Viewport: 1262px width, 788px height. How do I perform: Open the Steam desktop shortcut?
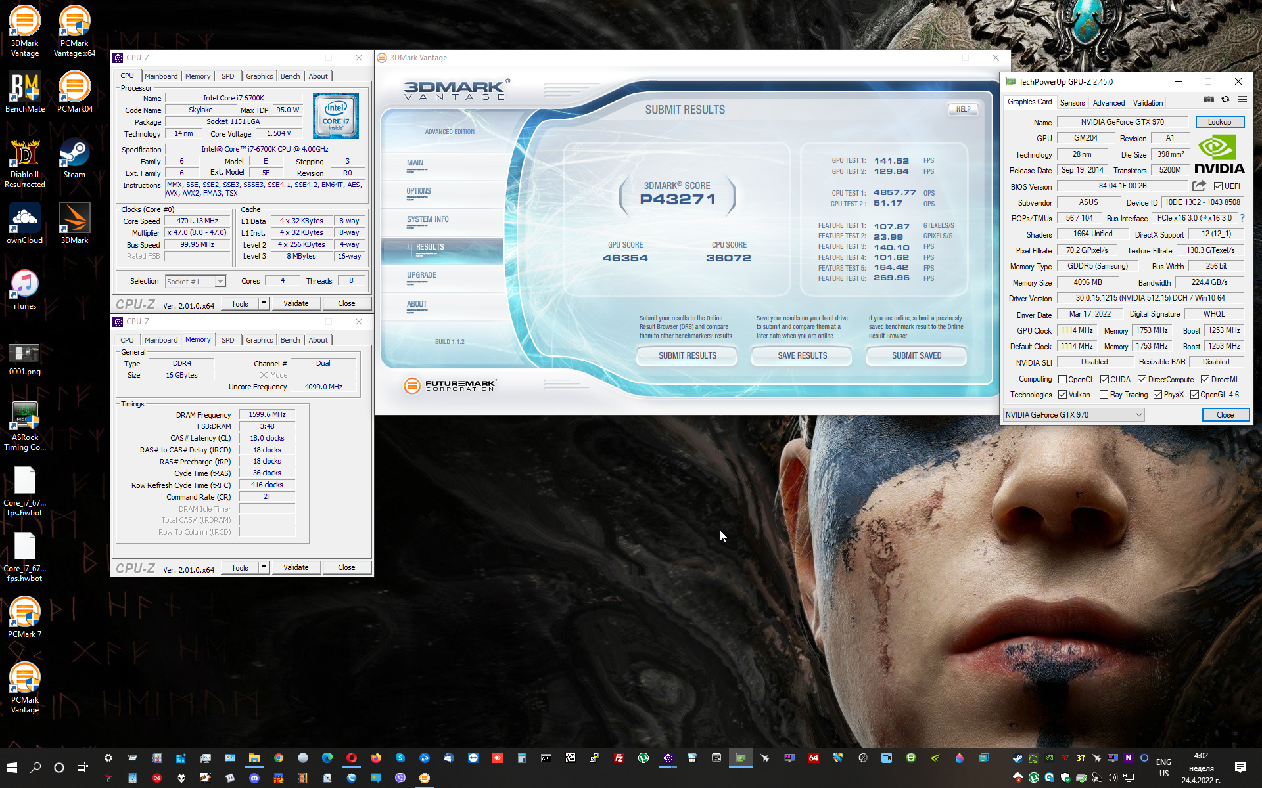coord(74,158)
